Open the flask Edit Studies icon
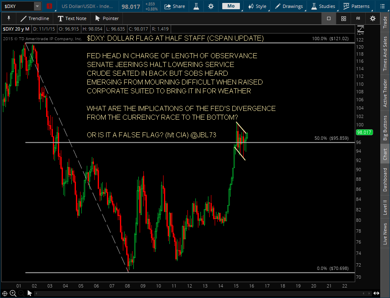Viewport: 390px width, 298px height. pyautogui.click(x=196, y=6)
